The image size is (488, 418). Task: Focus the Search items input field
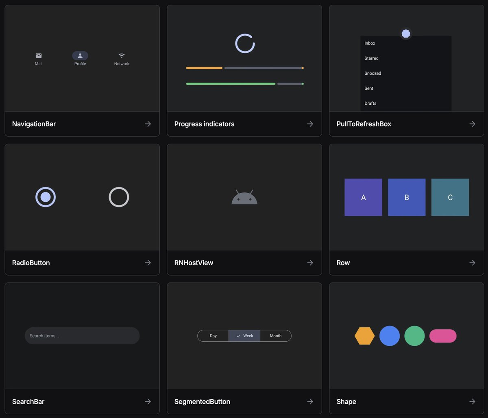pyautogui.click(x=82, y=336)
